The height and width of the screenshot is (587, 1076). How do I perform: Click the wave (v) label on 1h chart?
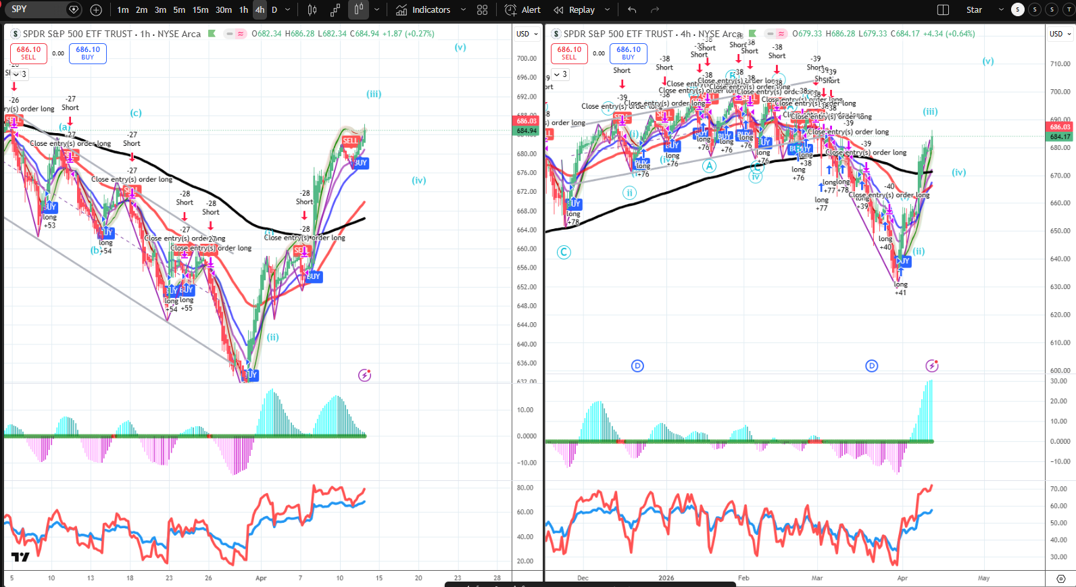point(460,47)
